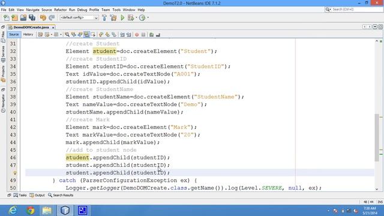Viewport: 384px width, 216px height.
Task: Open the Tasks panel
Action: [20, 195]
